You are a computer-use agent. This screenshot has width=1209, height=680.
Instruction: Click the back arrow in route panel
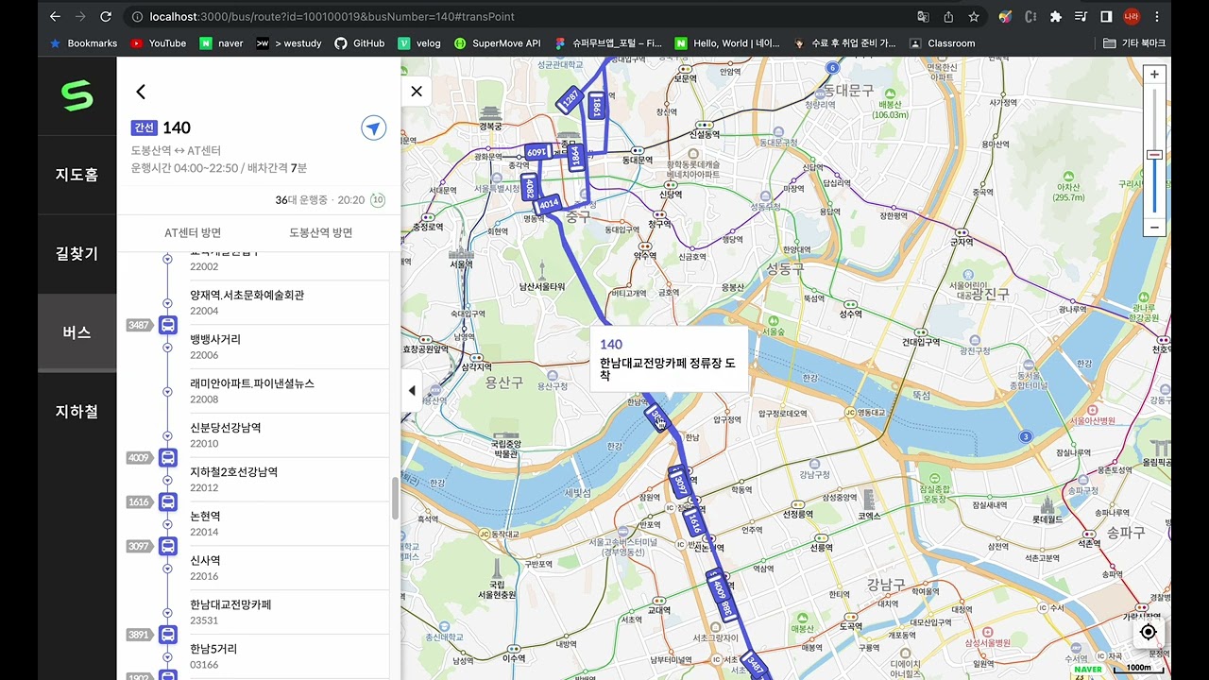pyautogui.click(x=141, y=92)
